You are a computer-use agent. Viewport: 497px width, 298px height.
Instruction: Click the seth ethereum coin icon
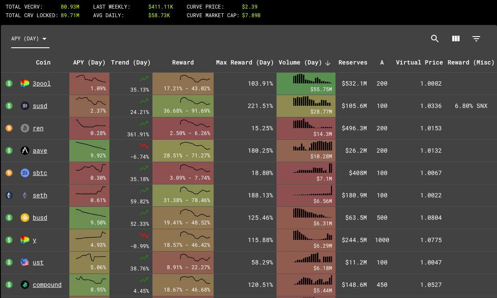[25, 196]
